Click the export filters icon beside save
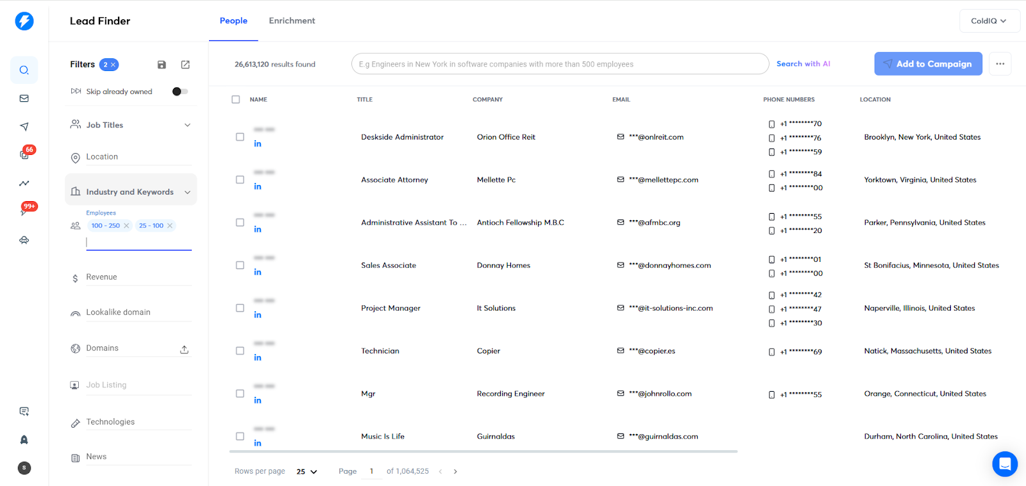1026x486 pixels. (185, 65)
